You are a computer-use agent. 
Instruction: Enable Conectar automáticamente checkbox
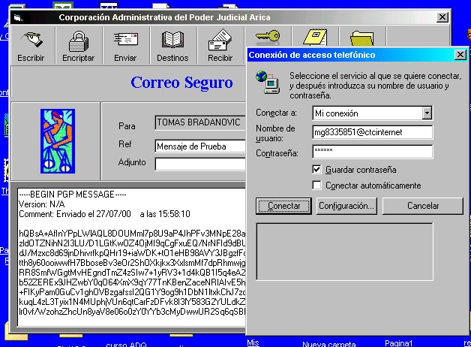[317, 186]
